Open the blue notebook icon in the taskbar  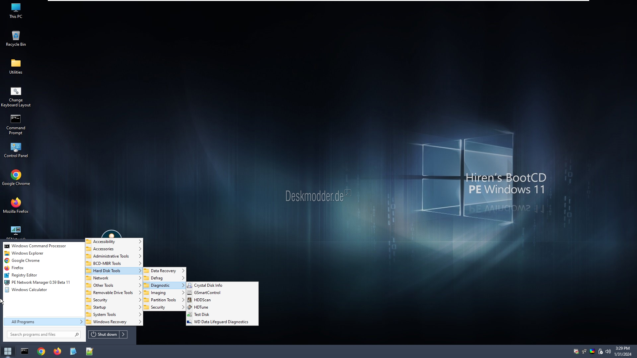click(73, 351)
